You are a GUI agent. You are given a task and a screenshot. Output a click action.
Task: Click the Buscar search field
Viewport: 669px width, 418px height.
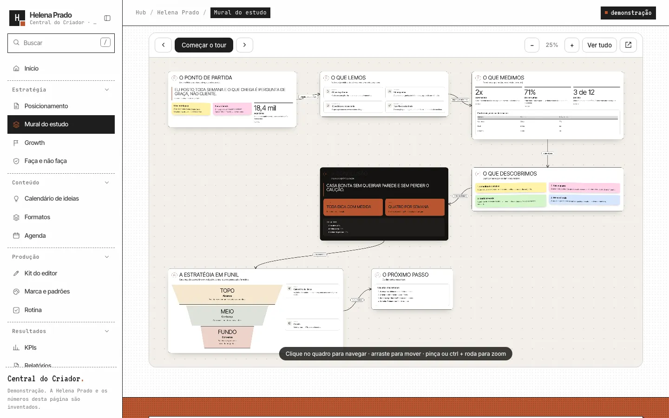[61, 43]
